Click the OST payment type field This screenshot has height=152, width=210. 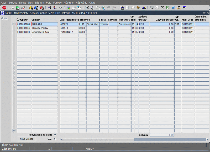click(178, 24)
